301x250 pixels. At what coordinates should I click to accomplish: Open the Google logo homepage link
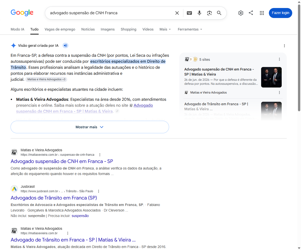pyautogui.click(x=22, y=13)
